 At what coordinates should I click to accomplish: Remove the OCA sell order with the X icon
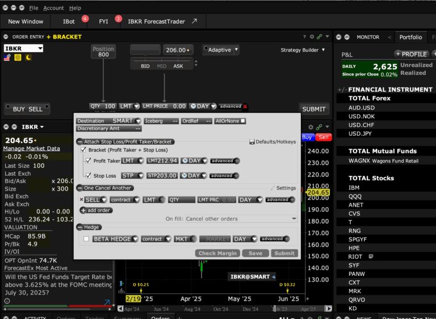point(81,200)
